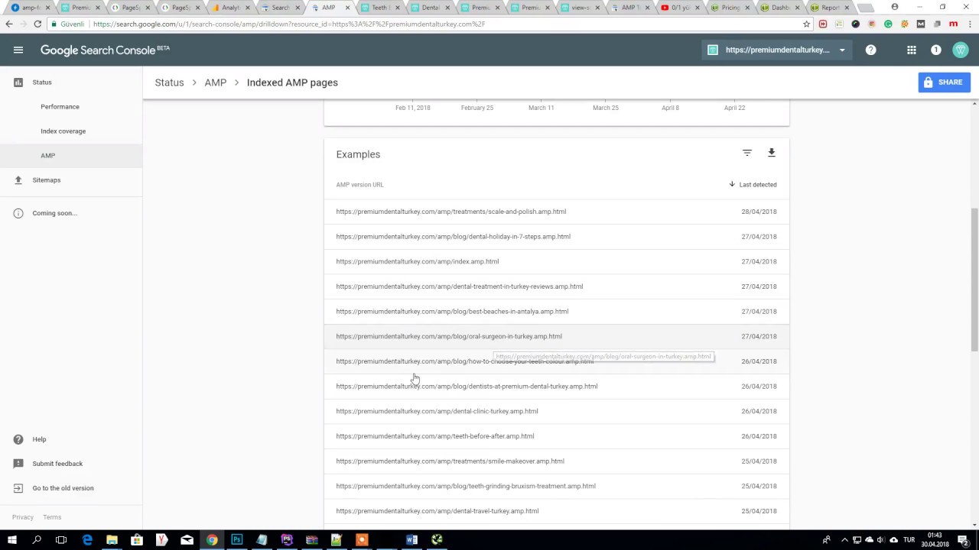This screenshot has height=550, width=979.
Task: Open Edge browser from taskbar
Action: [86, 540]
